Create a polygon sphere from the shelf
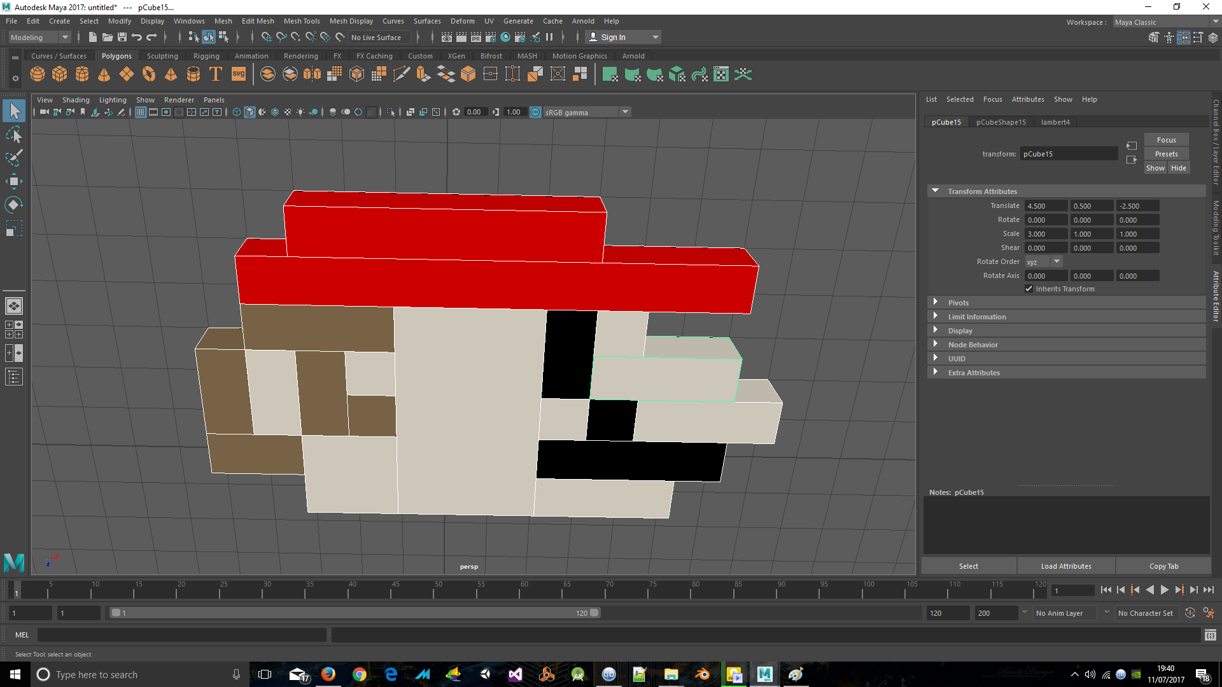 38,74
